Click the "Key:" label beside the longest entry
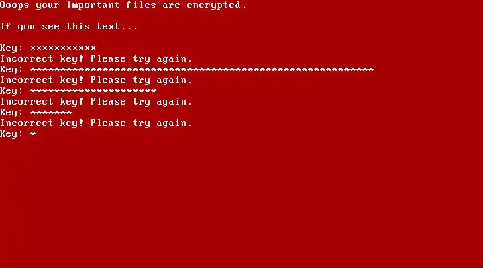The height and width of the screenshot is (268, 483). pos(11,70)
